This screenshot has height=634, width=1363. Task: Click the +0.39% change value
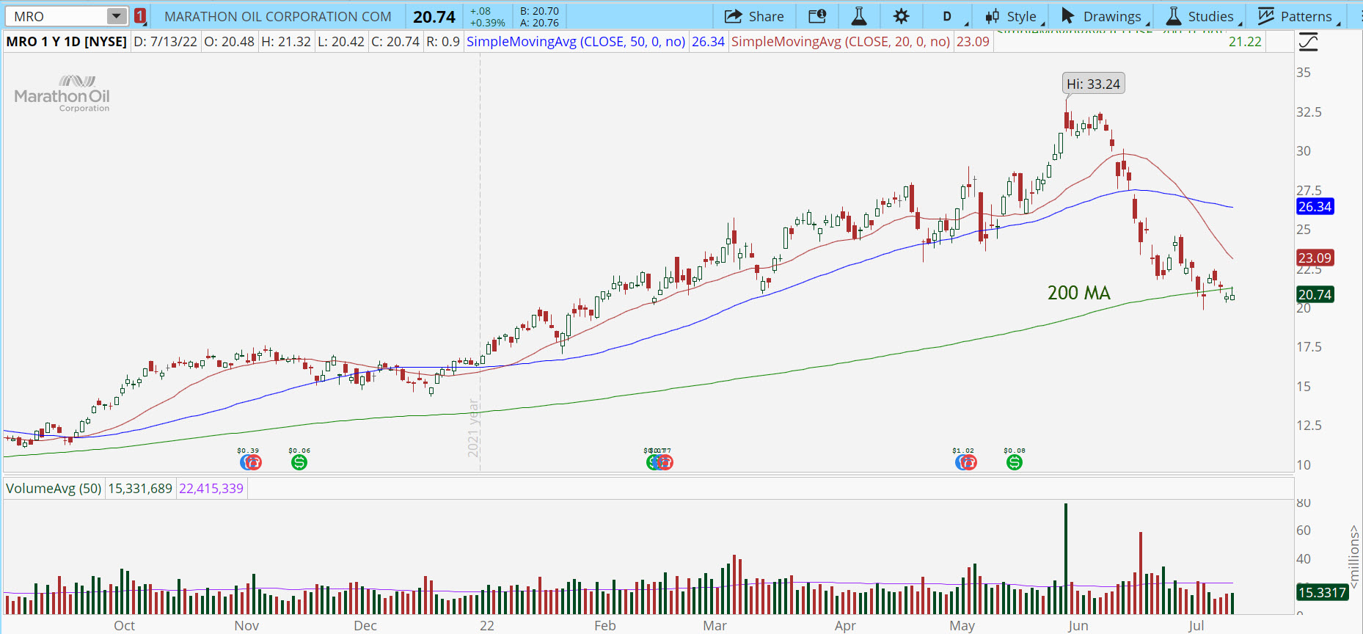coord(488,23)
